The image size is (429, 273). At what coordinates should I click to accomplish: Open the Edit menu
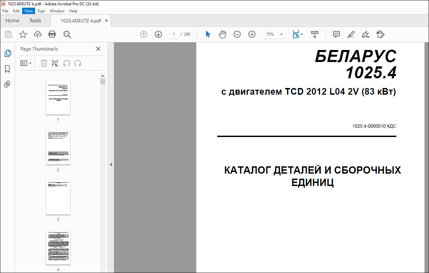point(16,11)
